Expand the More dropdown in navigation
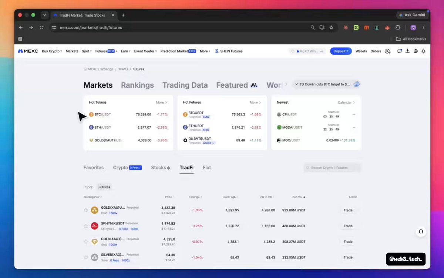The width and height of the screenshot is (444, 278). tap(205, 51)
